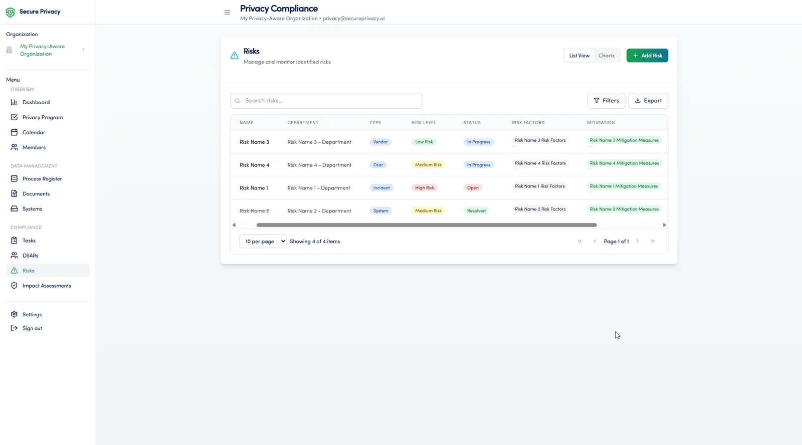Click the Risks warning triangle sidebar icon
The height and width of the screenshot is (445, 802).
14,271
